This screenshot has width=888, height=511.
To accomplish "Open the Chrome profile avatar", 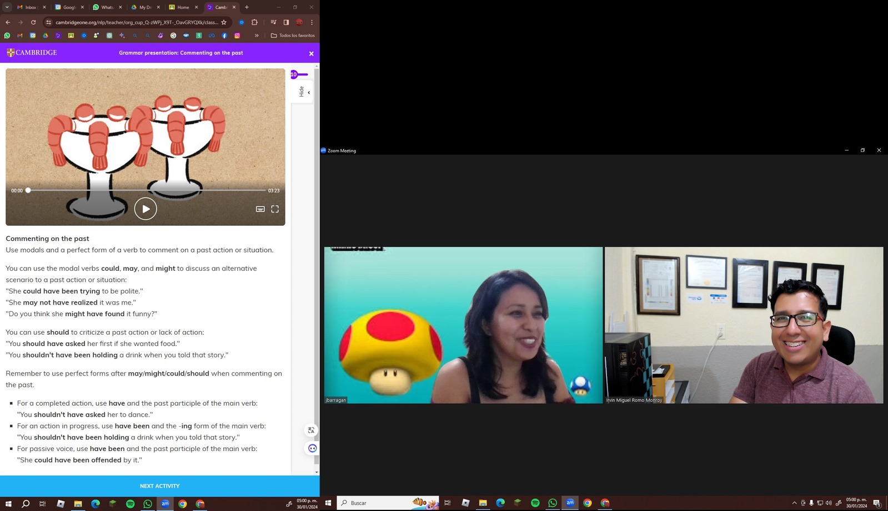I will (x=299, y=22).
